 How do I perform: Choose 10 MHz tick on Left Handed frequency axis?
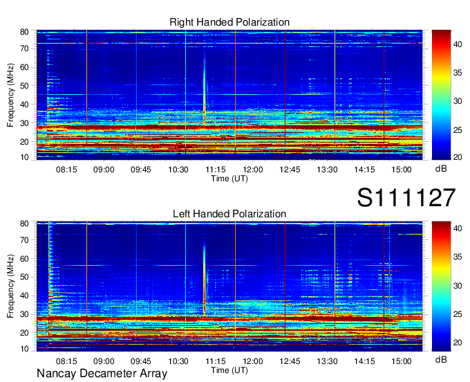tap(24, 349)
